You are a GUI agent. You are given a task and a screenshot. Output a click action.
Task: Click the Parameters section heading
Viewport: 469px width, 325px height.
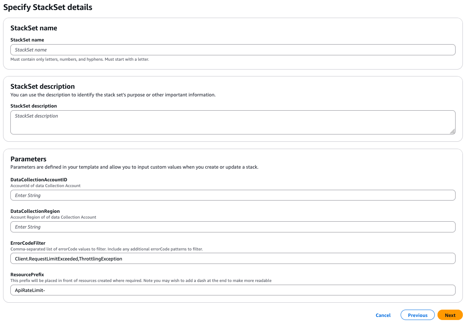28,159
